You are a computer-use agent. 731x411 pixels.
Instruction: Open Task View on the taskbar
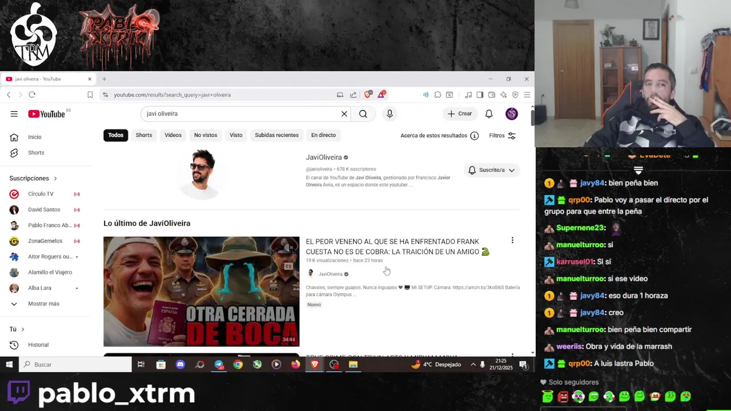[141, 364]
